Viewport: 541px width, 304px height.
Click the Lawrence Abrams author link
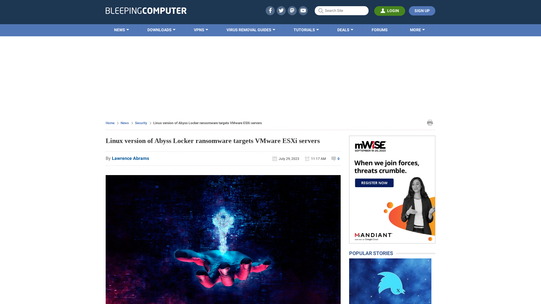[x=130, y=158]
